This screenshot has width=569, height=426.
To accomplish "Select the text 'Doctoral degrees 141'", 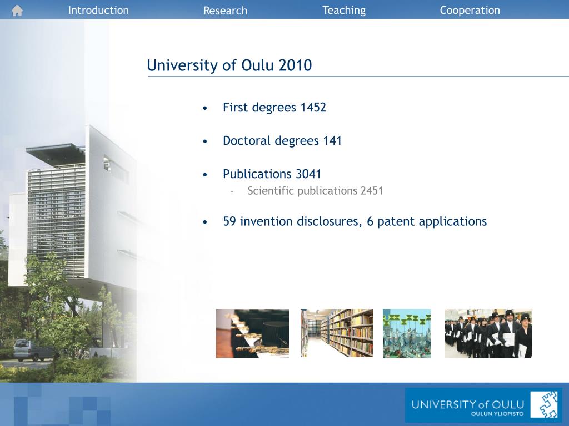I will (x=282, y=140).
